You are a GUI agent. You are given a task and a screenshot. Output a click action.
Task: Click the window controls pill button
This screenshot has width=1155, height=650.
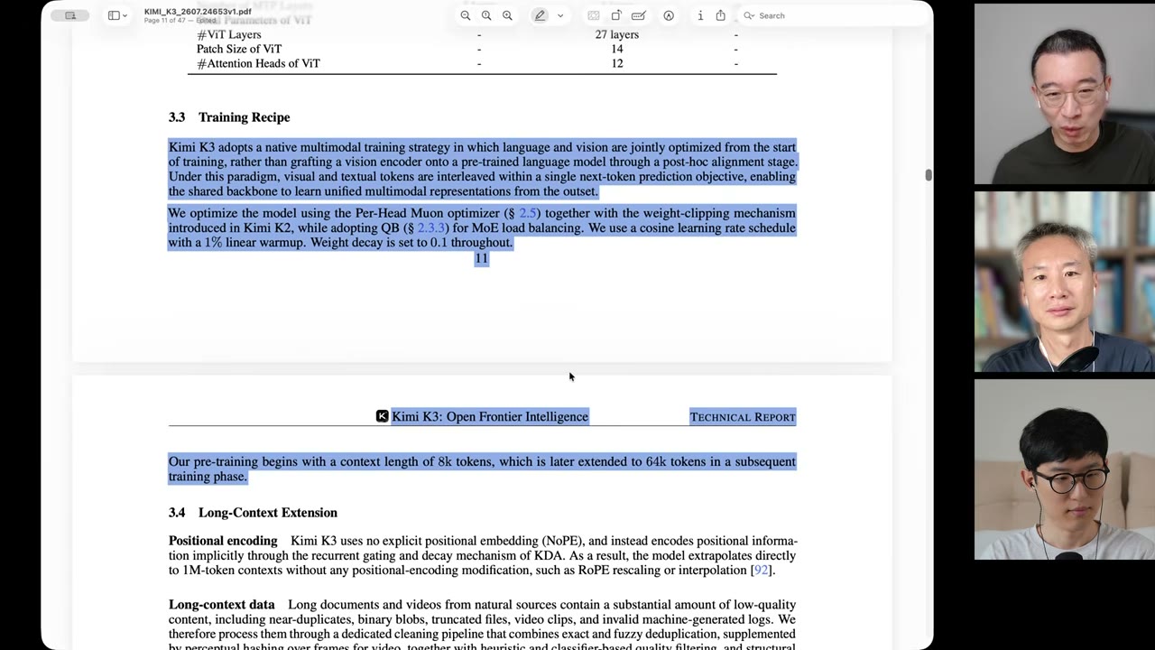[70, 15]
